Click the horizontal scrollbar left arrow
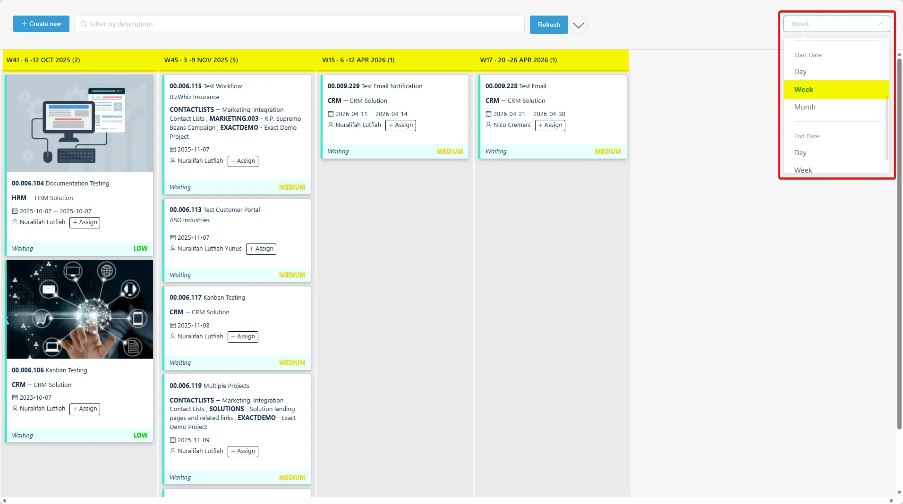Image resolution: width=903 pixels, height=504 pixels. [4, 500]
